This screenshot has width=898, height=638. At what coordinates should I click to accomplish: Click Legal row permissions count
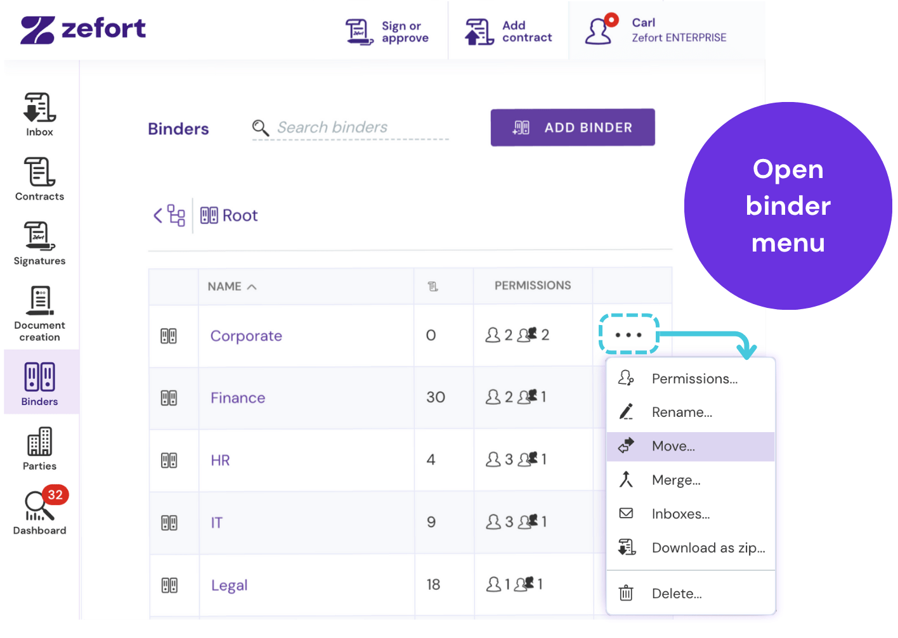(x=514, y=584)
